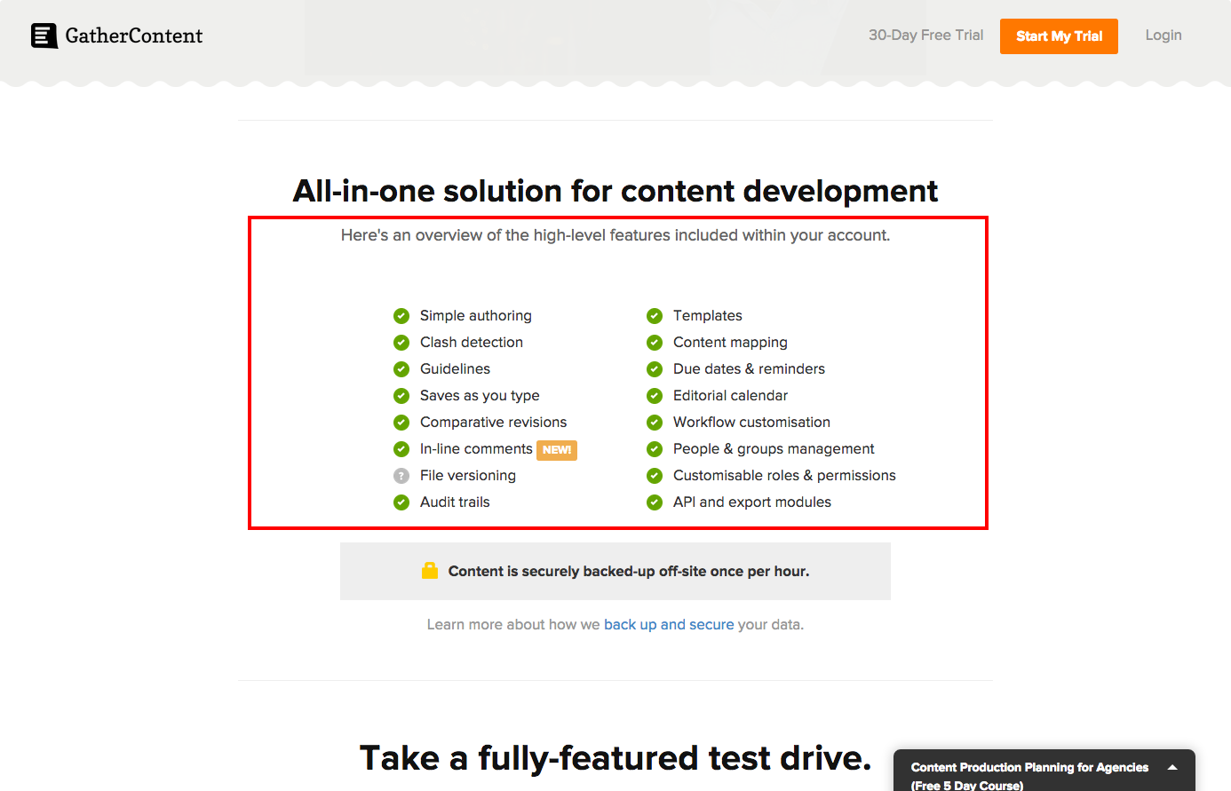Click the Simple authoring text
This screenshot has height=791, width=1231.
click(476, 316)
